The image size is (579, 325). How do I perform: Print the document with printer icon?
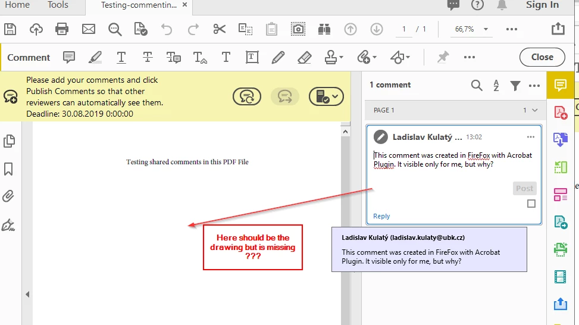(62, 29)
